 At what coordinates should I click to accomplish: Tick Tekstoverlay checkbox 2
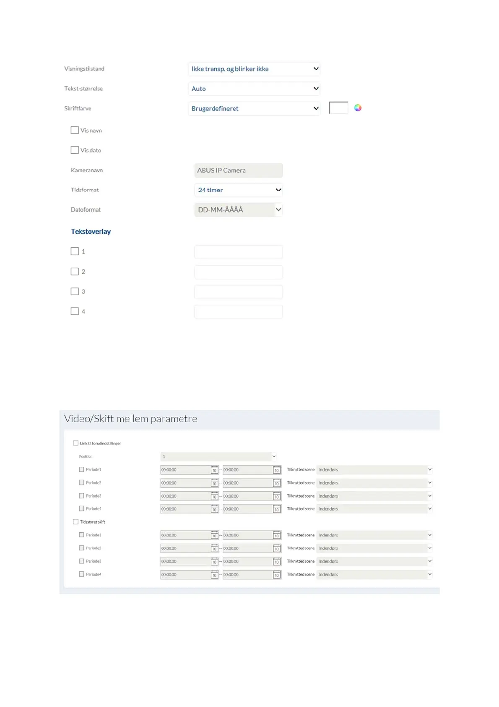(75, 271)
